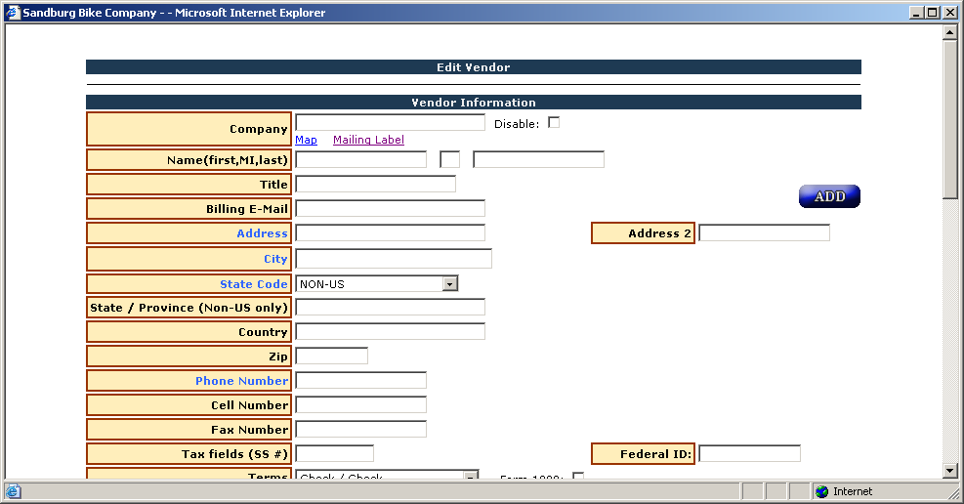Click the scroll down arrow
Screen dimensions: 964x504
[x=949, y=471]
